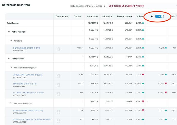
Task: Sort by the Valoración column header
Action: (107, 17)
